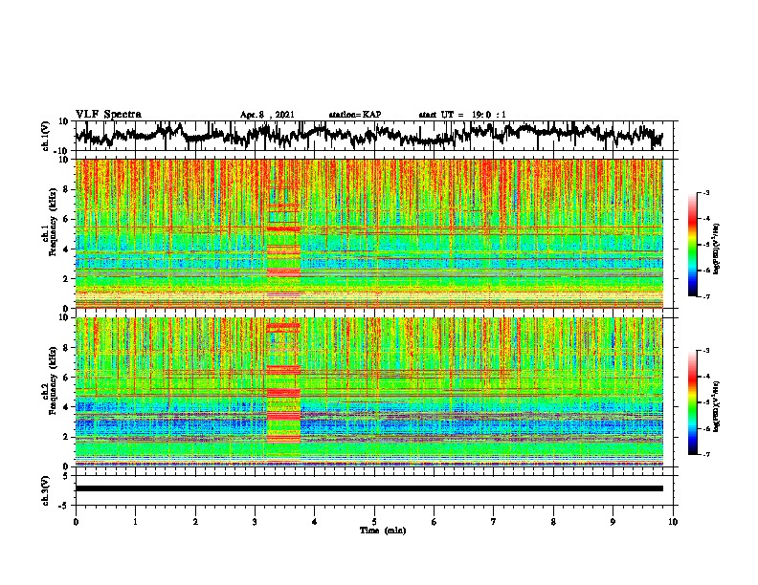Click the "4" kHz tick on ch.2 frequency axis
Image resolution: width=758 pixels, height=585 pixels.
coord(66,407)
